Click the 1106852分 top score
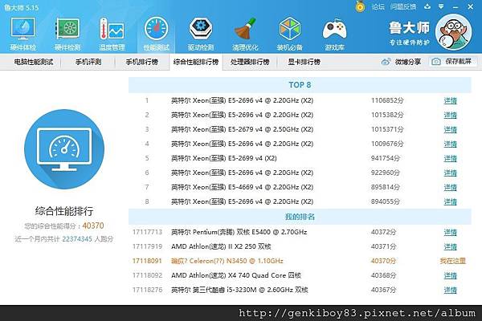 coord(387,100)
